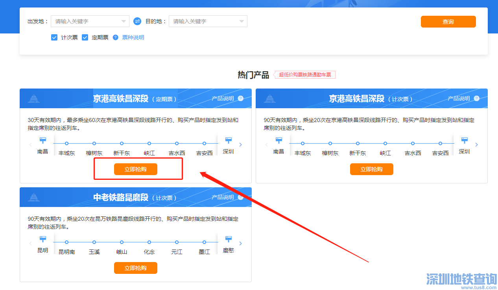Click 吉水西 label in 定期票 card
The height and width of the screenshot is (290, 498).
177,153
